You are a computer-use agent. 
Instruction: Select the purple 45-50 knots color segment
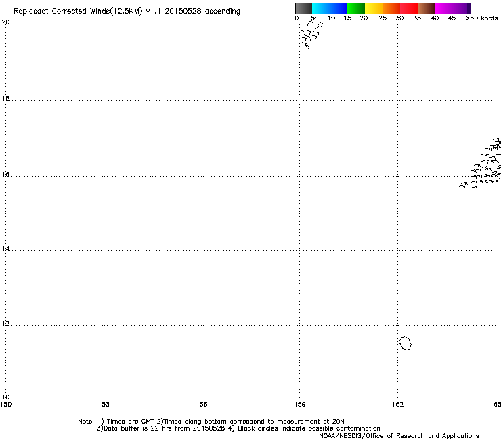[462, 8]
